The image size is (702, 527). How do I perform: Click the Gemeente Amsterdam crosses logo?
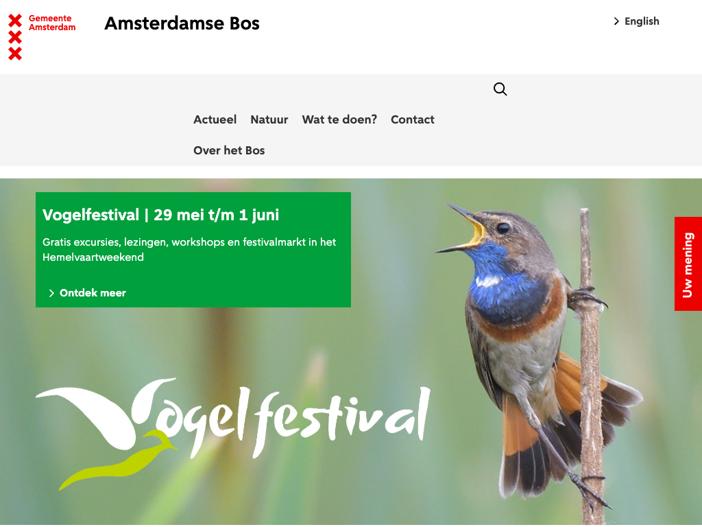point(15,37)
